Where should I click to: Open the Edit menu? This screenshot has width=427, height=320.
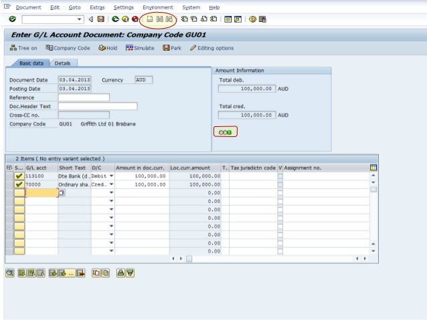[x=55, y=7]
